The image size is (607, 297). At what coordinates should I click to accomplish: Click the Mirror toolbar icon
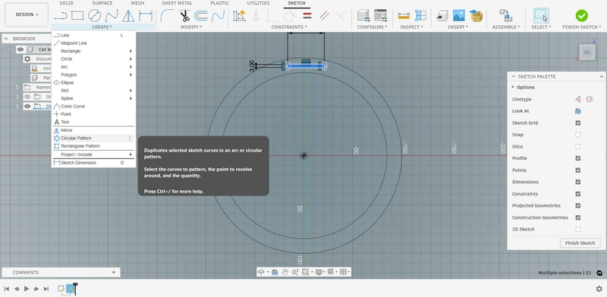[128, 16]
